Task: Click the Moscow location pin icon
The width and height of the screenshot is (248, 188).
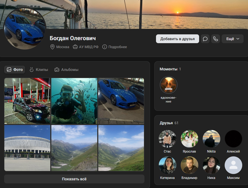Action: tap(52, 47)
